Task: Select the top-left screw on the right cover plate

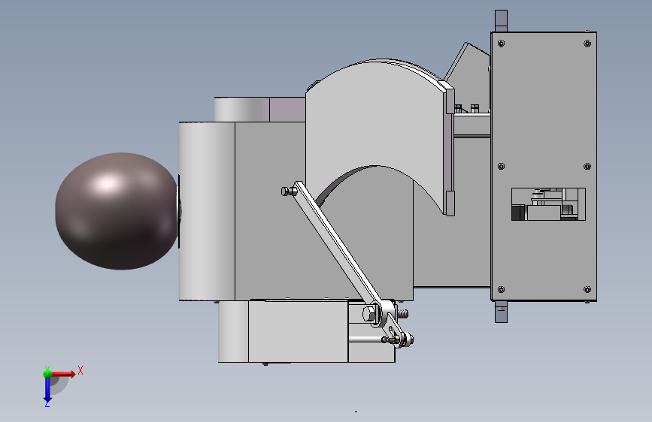Action: click(x=501, y=44)
